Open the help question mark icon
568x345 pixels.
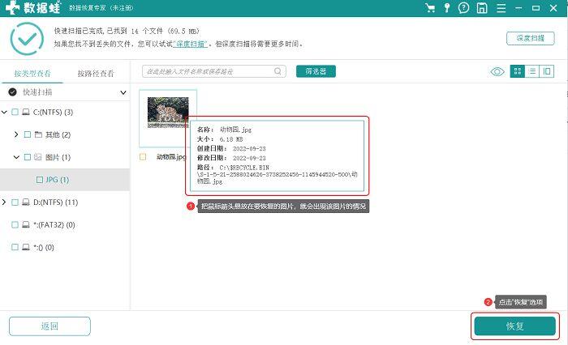coord(463,7)
